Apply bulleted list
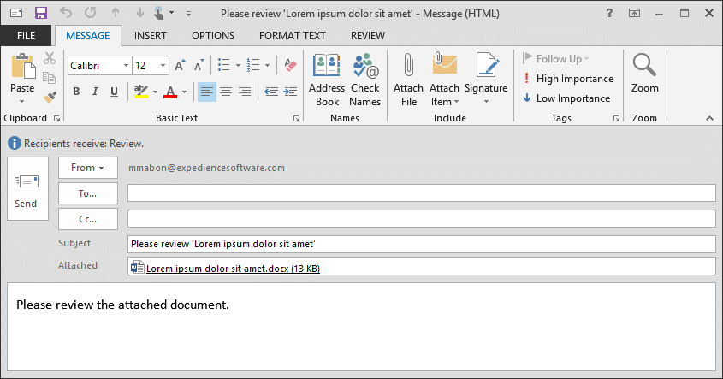Viewport: 723px width, 379px height. [224, 66]
